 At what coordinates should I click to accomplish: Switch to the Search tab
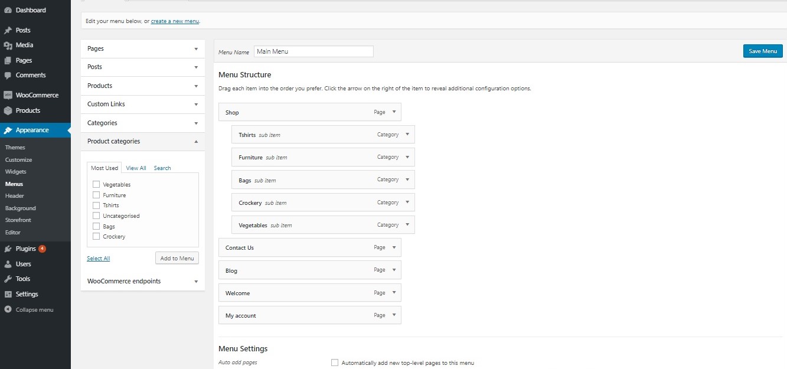click(162, 168)
